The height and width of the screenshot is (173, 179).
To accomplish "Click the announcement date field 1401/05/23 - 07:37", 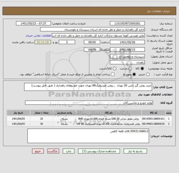I will (34, 23).
